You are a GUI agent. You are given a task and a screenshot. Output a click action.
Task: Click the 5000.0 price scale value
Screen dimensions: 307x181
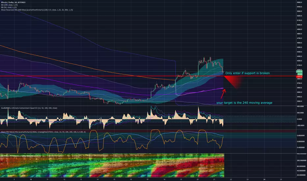[299, 25]
